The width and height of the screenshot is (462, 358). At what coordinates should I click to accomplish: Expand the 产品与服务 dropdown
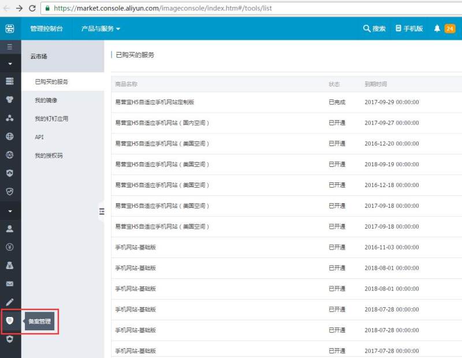(x=100, y=28)
